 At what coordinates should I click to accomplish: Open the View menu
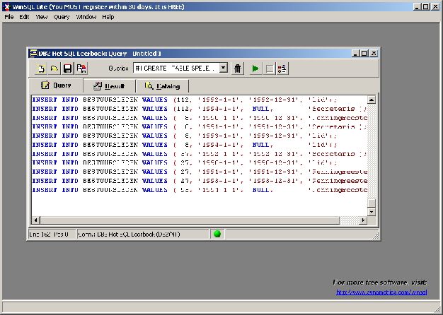[42, 17]
